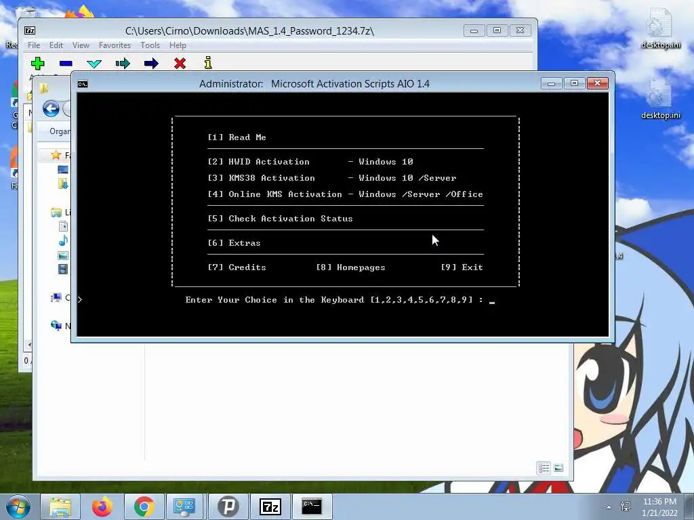Screen dimensions: 694x520
Task: Click '[6] Extras' text in console
Action: pos(234,243)
